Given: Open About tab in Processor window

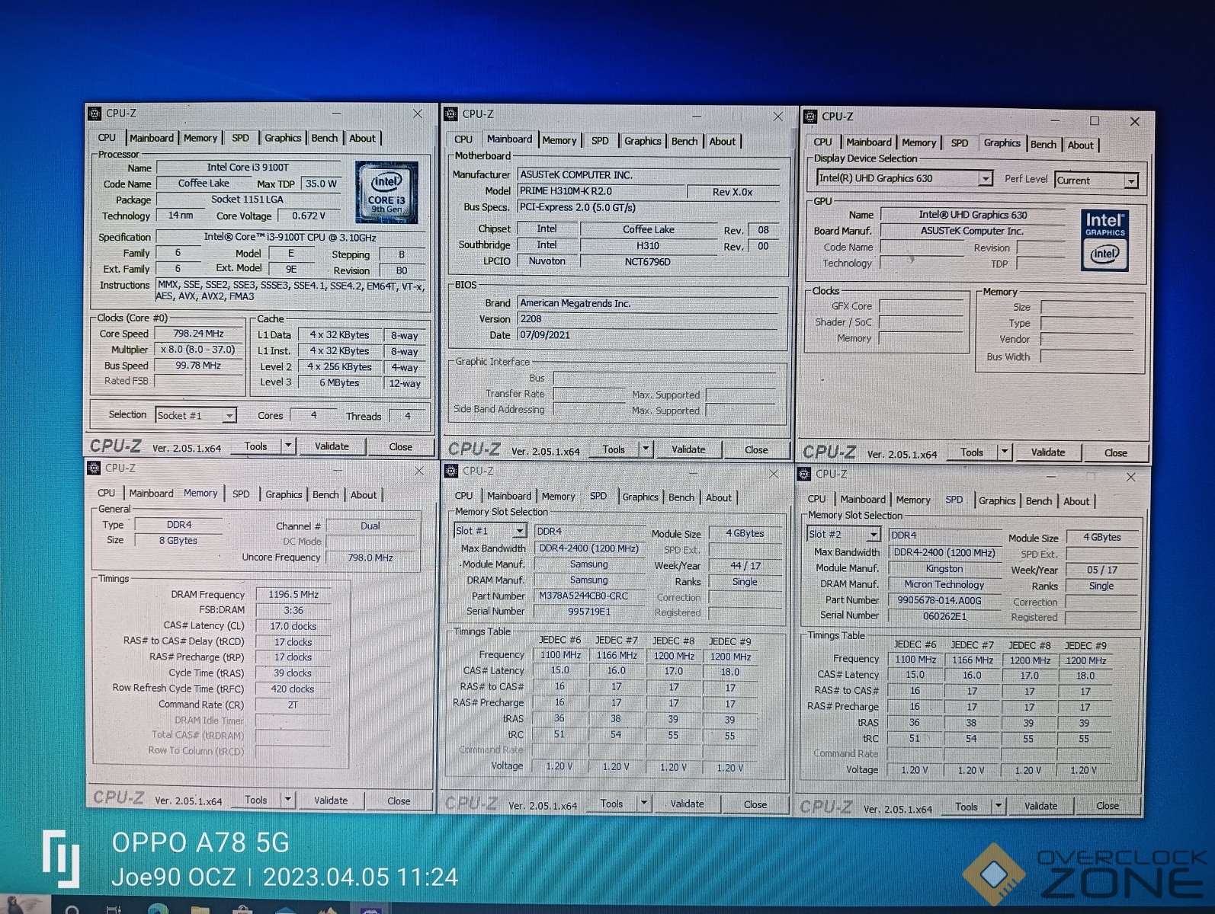Looking at the screenshot, I should (363, 138).
